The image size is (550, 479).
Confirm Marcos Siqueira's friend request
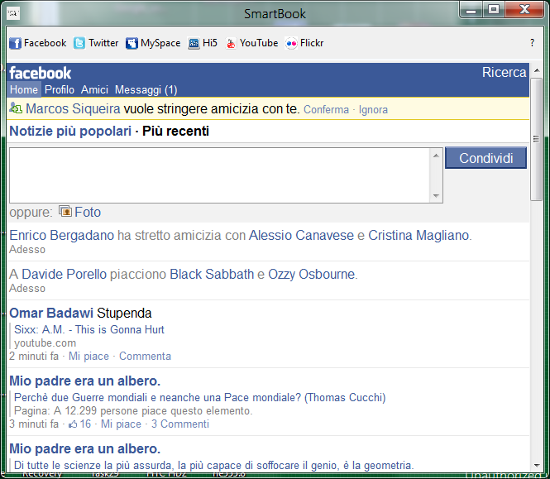[x=326, y=109]
